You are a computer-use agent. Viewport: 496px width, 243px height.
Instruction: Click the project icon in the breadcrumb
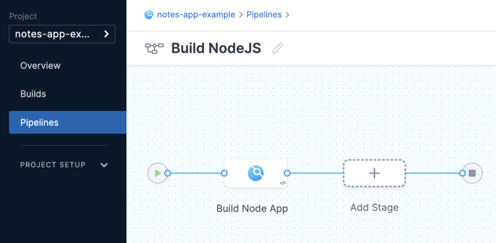point(149,14)
